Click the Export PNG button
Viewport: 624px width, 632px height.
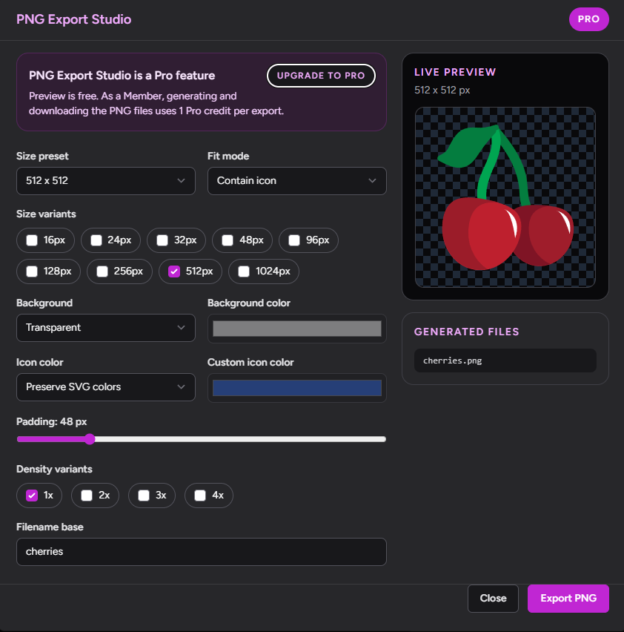point(568,599)
